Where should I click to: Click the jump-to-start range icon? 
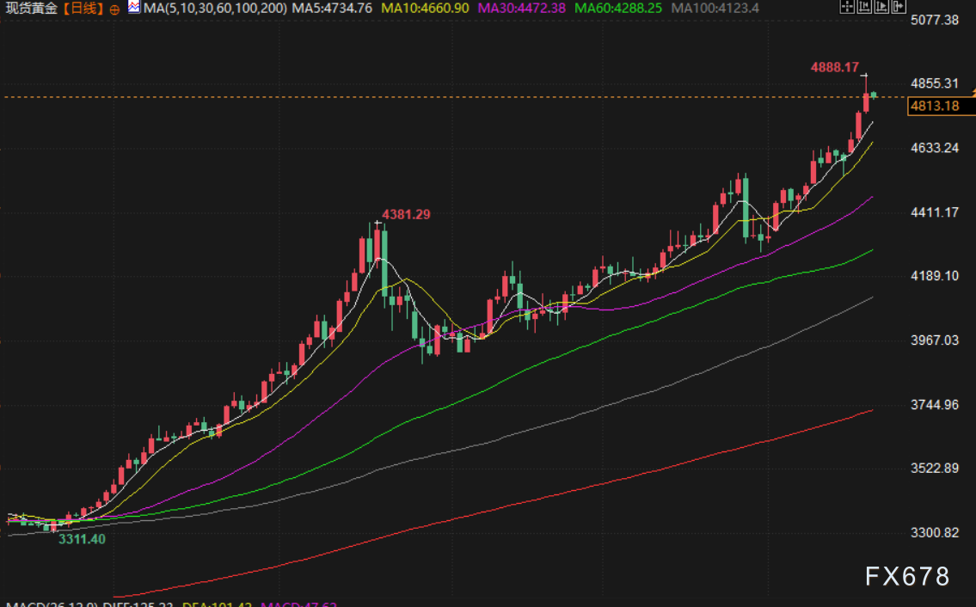[862, 8]
